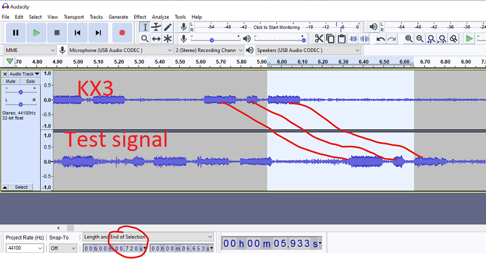Open the Microphone (USB Audio CODEC) device dropdown
This screenshot has width=486, height=259.
point(120,50)
